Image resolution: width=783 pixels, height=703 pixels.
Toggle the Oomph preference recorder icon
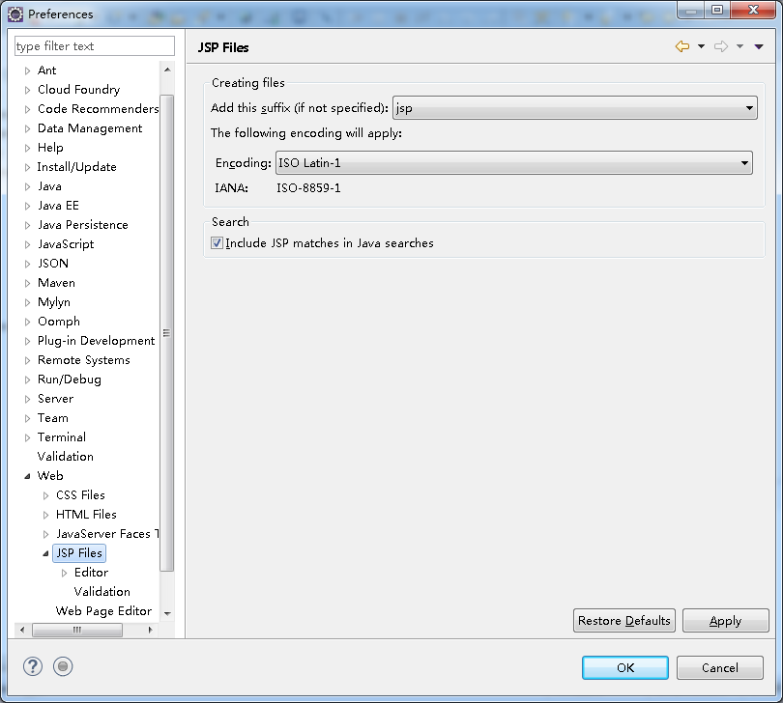(62, 666)
